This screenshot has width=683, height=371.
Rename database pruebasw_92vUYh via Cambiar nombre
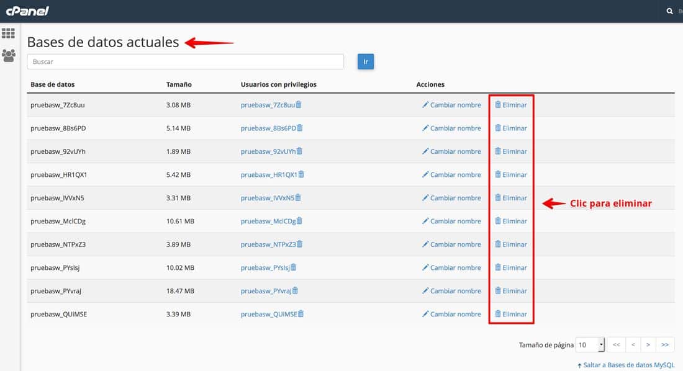451,151
